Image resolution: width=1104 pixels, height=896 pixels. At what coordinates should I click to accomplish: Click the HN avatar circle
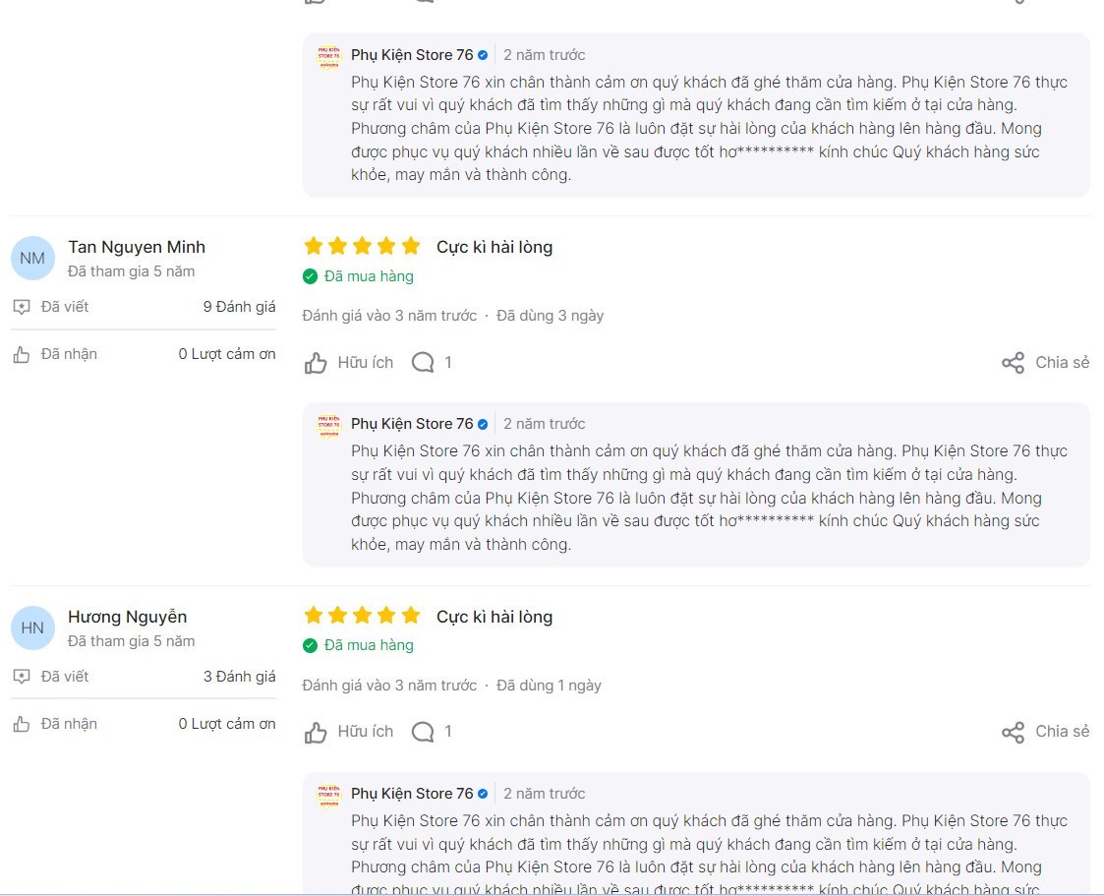tap(32, 627)
